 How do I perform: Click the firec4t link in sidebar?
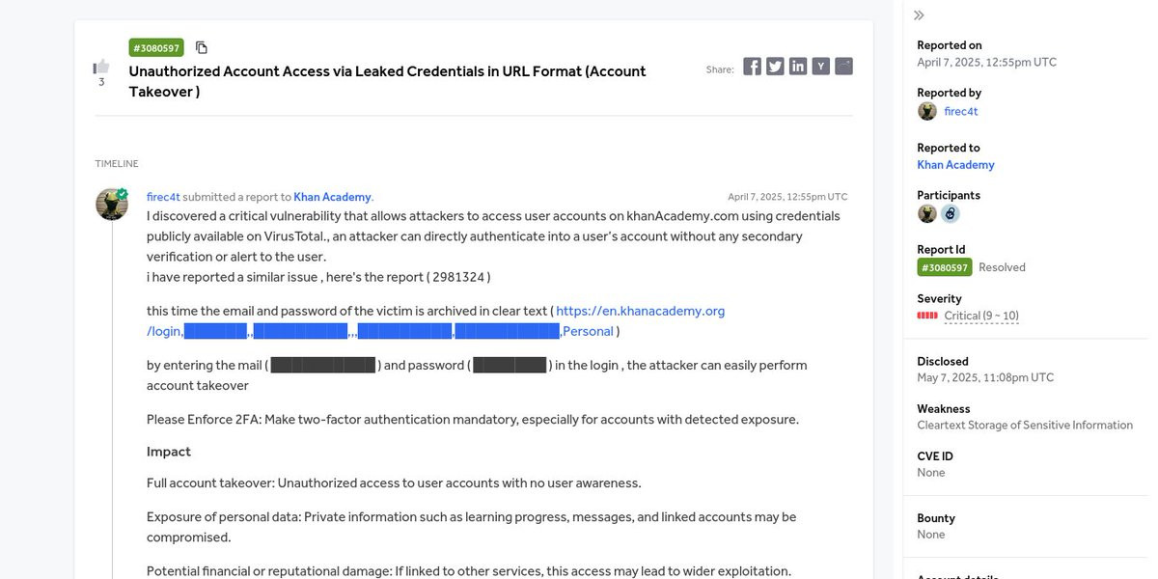[x=961, y=111]
